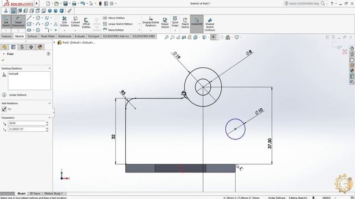Click Mirror Entities

(114, 18)
